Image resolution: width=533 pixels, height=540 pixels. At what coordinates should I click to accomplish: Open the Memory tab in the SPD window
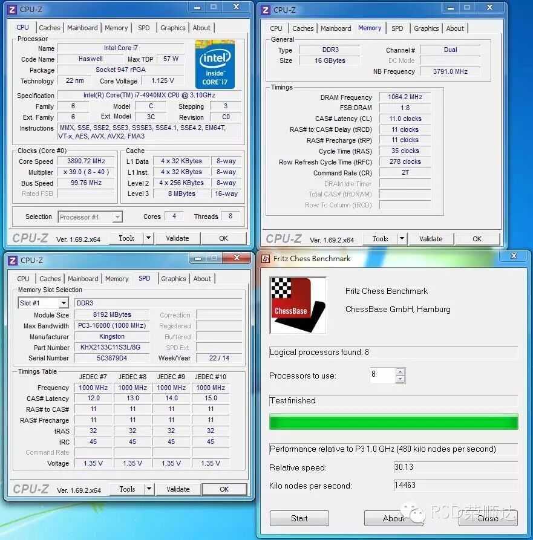[117, 279]
